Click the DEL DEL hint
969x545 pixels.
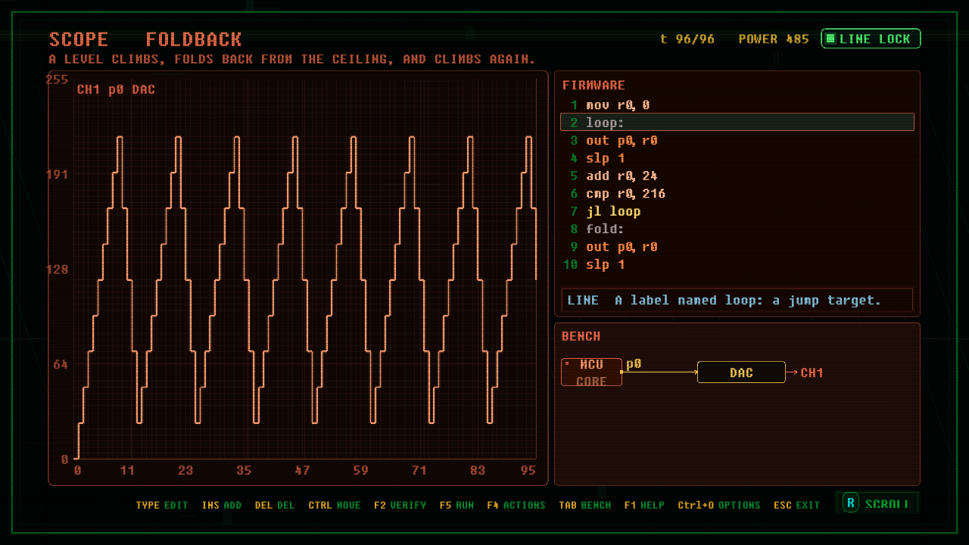(275, 505)
